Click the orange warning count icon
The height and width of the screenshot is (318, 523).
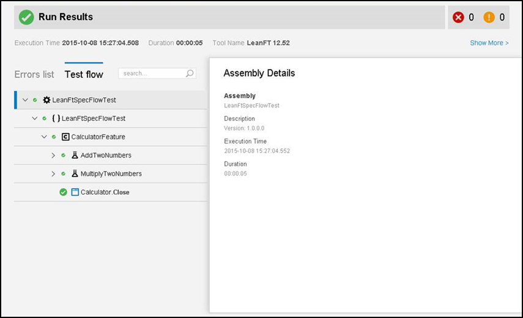point(489,17)
